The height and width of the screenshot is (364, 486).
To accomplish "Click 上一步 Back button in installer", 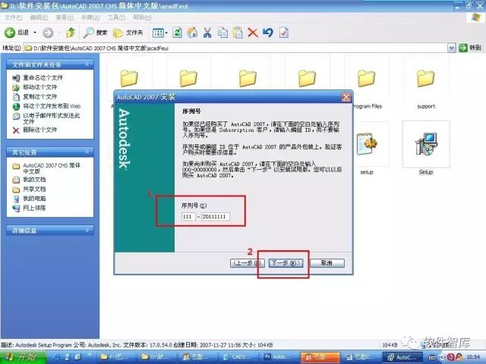I will [x=248, y=263].
